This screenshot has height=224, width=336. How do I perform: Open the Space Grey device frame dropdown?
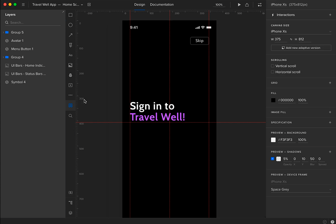301,189
